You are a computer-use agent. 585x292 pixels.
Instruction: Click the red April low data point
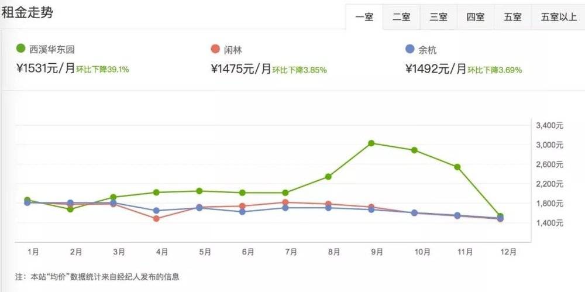(156, 219)
